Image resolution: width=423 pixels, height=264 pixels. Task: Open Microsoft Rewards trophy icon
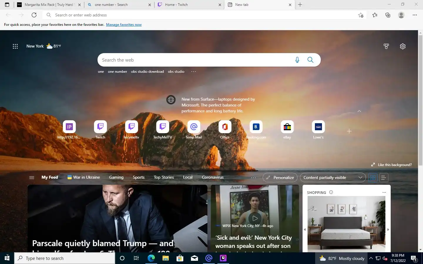click(386, 46)
